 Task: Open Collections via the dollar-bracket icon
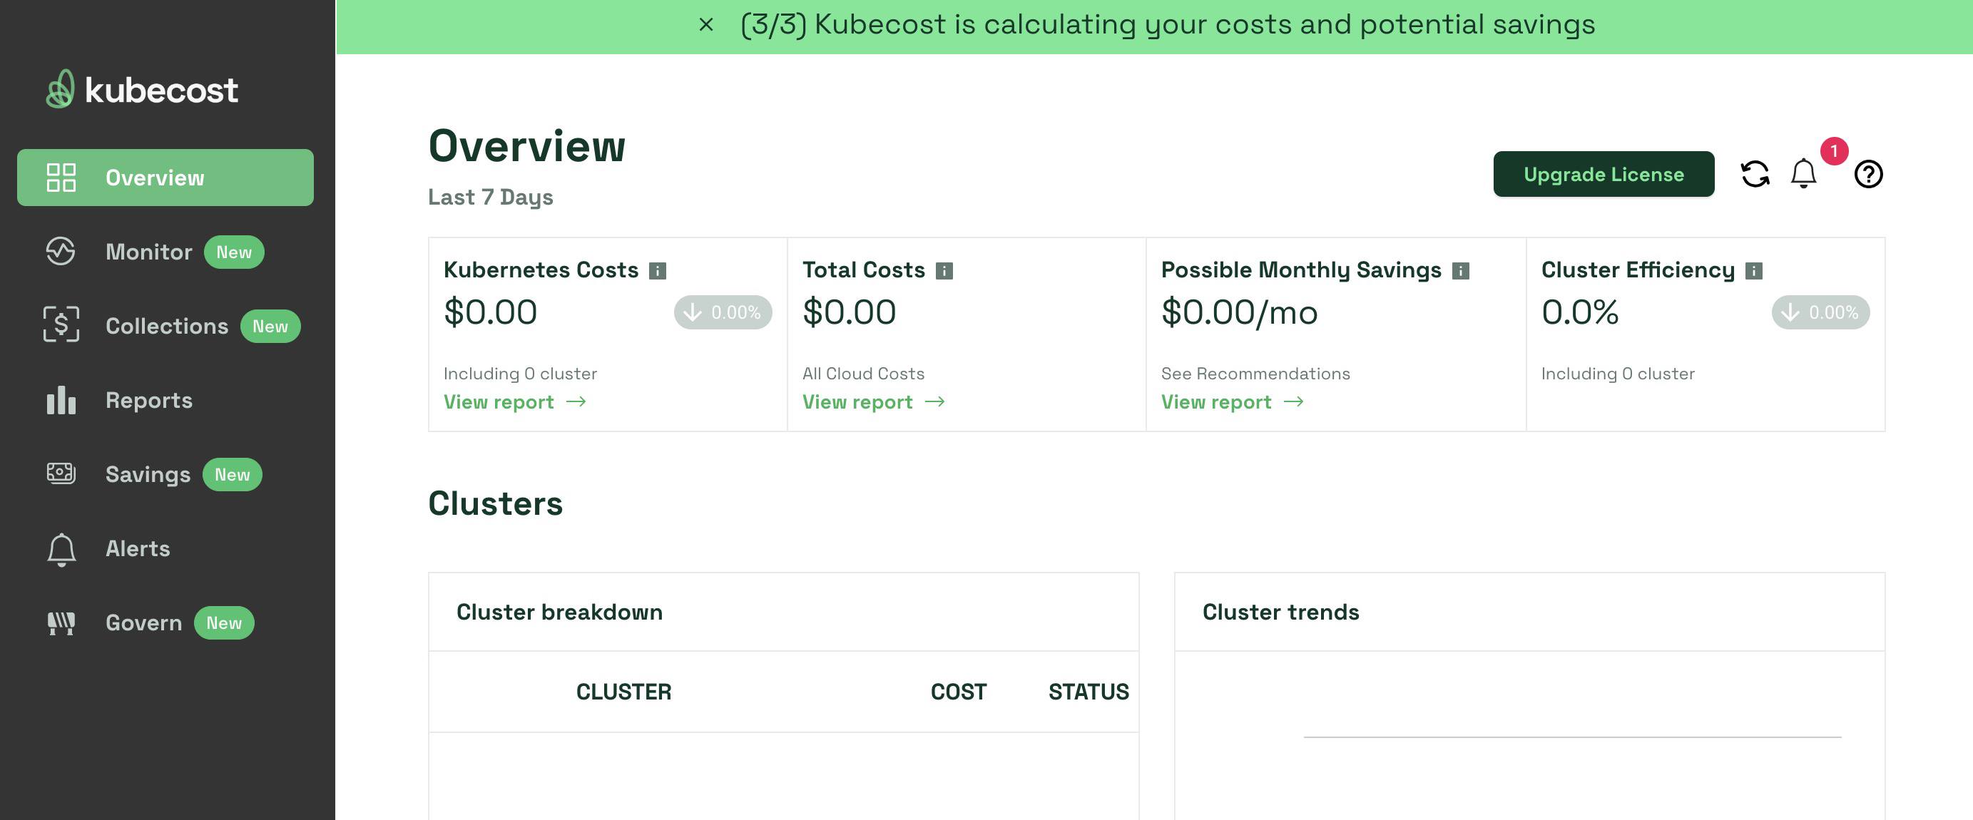pos(61,324)
